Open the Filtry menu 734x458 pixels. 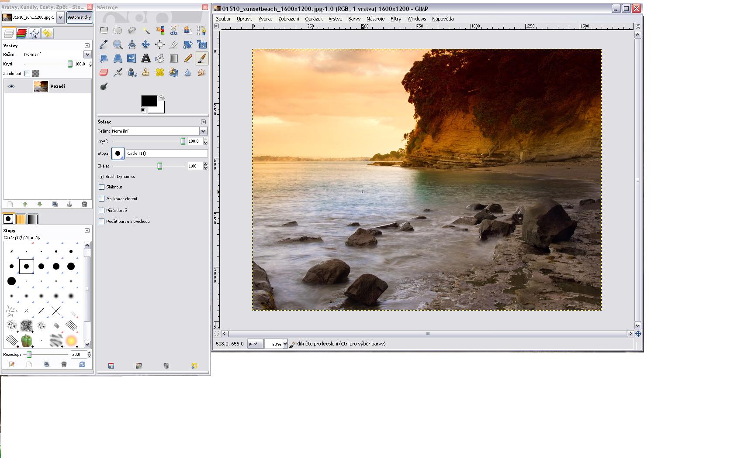tap(395, 19)
